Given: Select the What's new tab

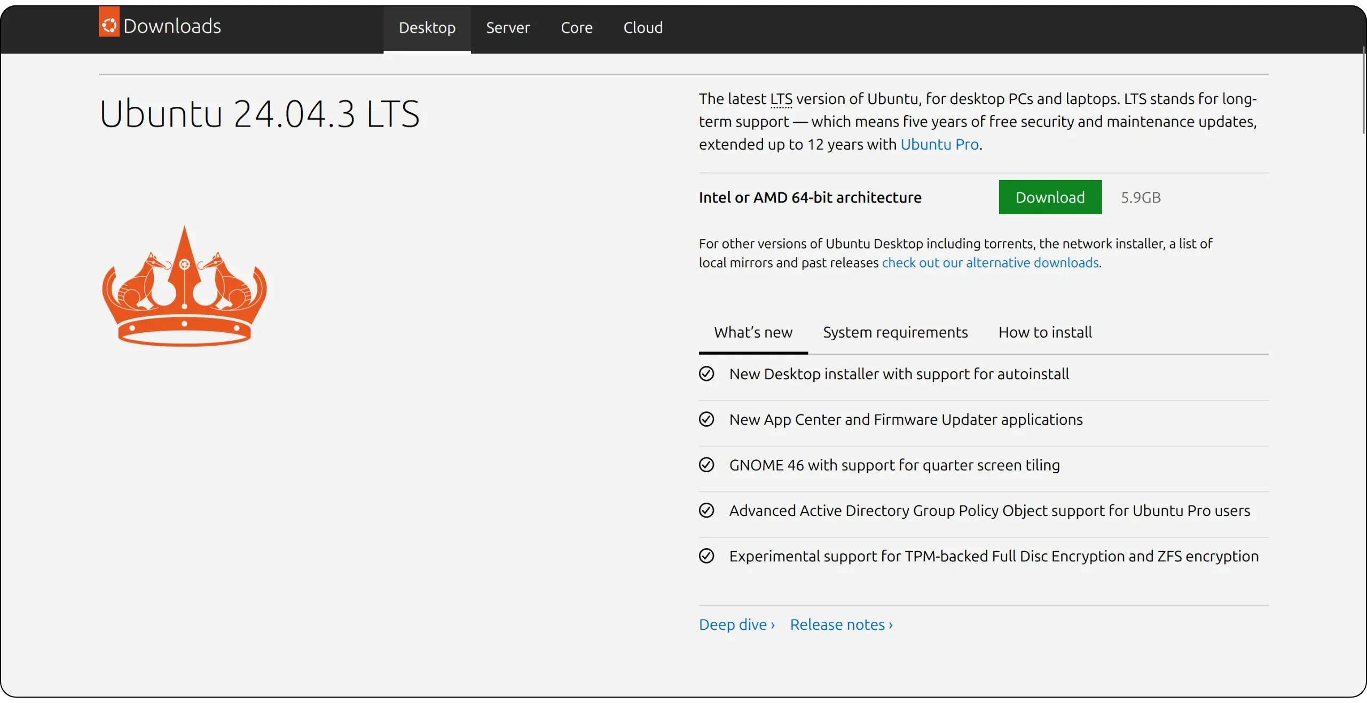Looking at the screenshot, I should point(753,332).
